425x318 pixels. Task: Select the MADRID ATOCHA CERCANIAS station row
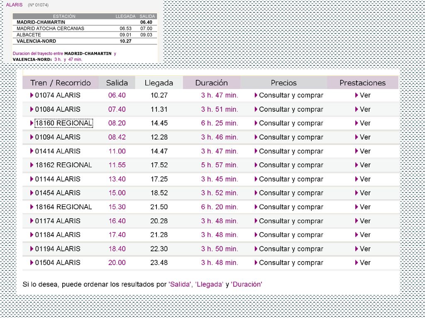pos(85,29)
